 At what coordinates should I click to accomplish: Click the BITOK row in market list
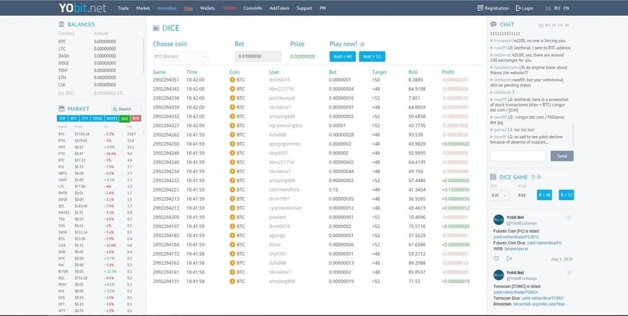click(x=99, y=271)
